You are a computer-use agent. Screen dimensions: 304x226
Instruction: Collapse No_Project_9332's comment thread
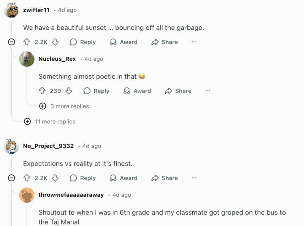click(x=11, y=178)
